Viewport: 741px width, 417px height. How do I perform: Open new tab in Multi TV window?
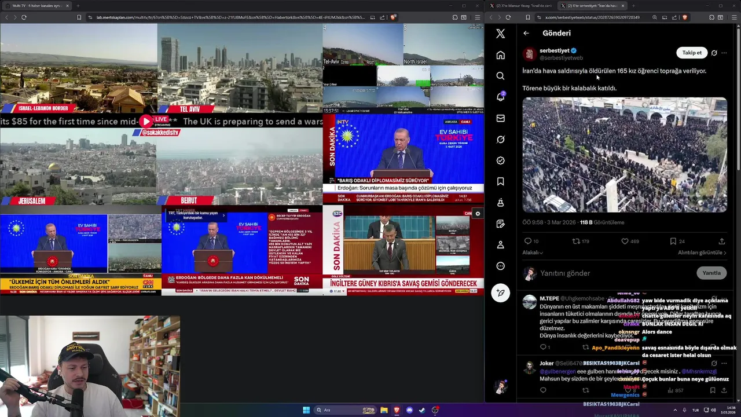pos(78,6)
